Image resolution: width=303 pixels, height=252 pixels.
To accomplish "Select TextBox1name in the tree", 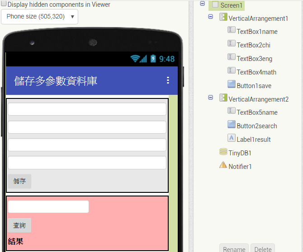I will pos(257,32).
